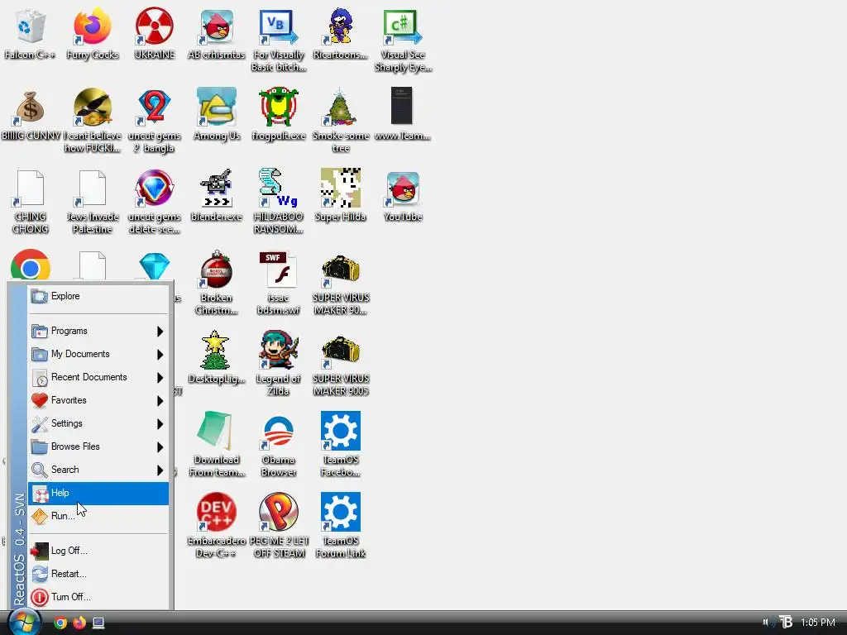Screen dimensions: 847x635
Task: Open the Broken Christmas ornament icon
Action: (217, 269)
